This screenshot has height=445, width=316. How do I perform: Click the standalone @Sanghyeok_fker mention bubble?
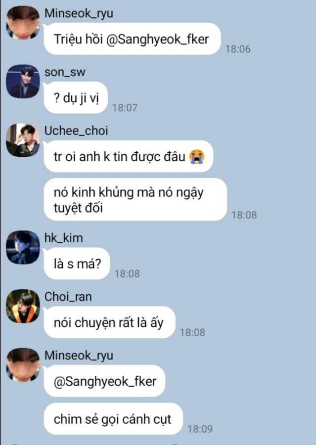tap(104, 381)
